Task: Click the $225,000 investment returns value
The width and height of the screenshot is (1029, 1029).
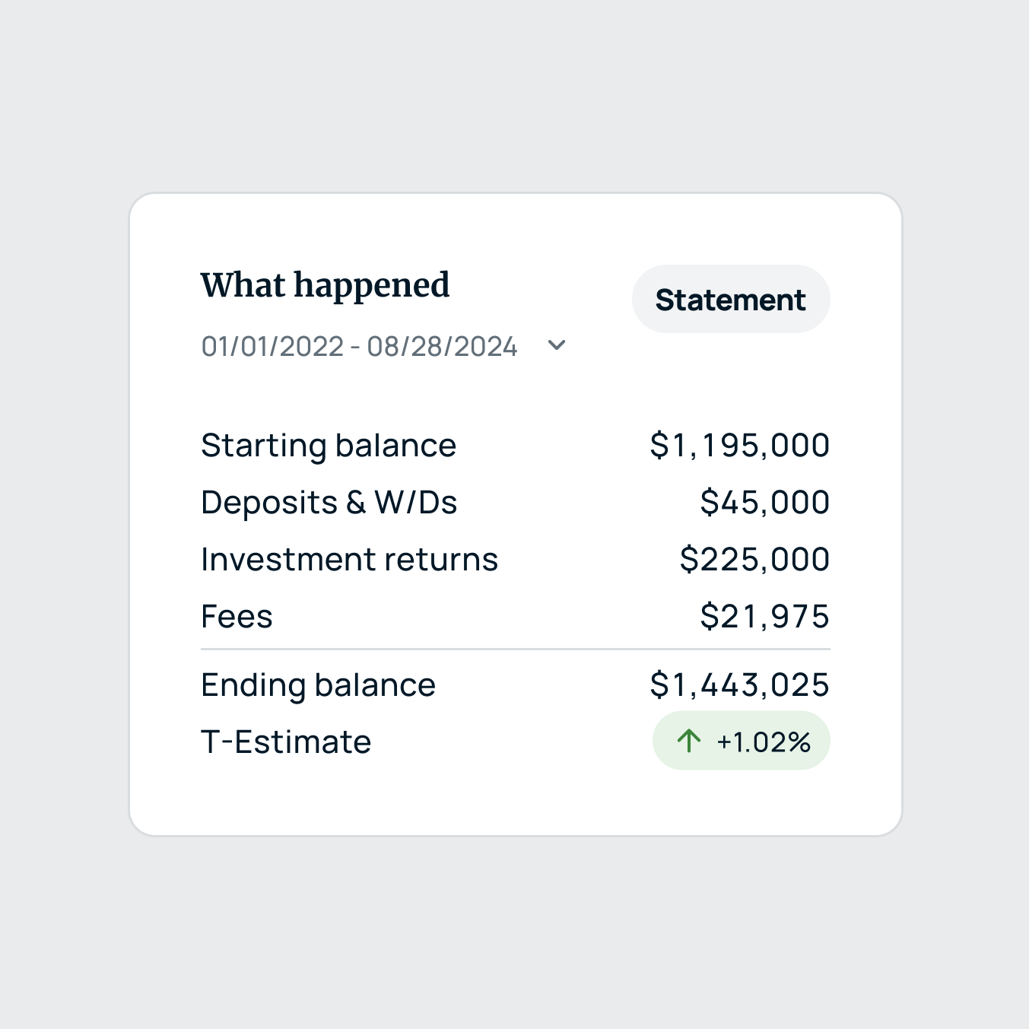Action: coord(754,560)
